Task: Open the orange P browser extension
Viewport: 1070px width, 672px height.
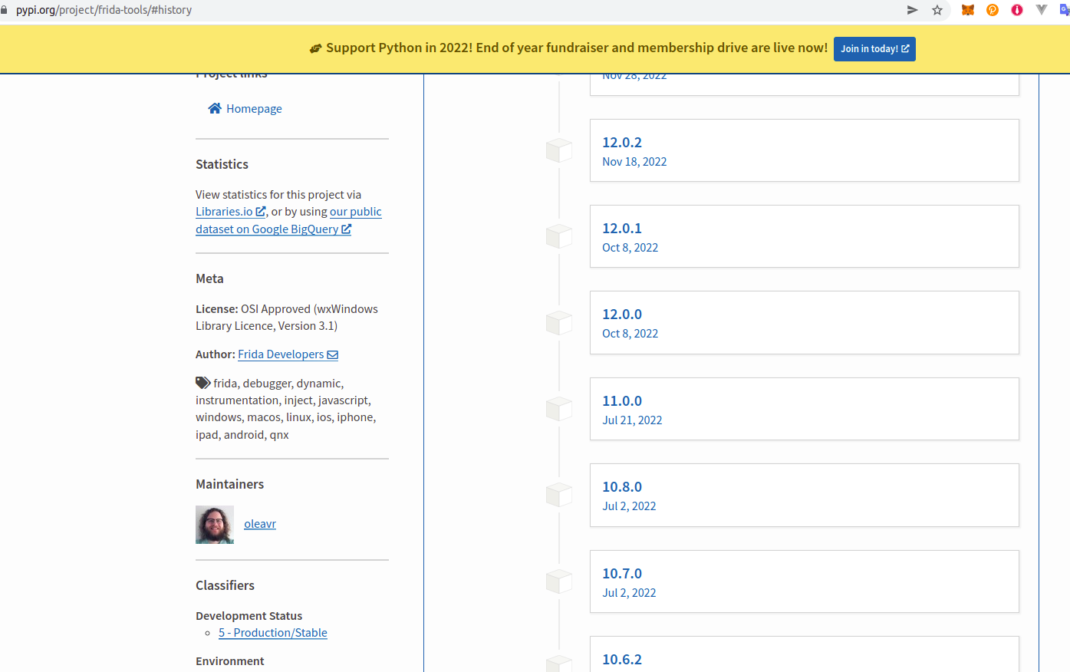Action: 993,10
